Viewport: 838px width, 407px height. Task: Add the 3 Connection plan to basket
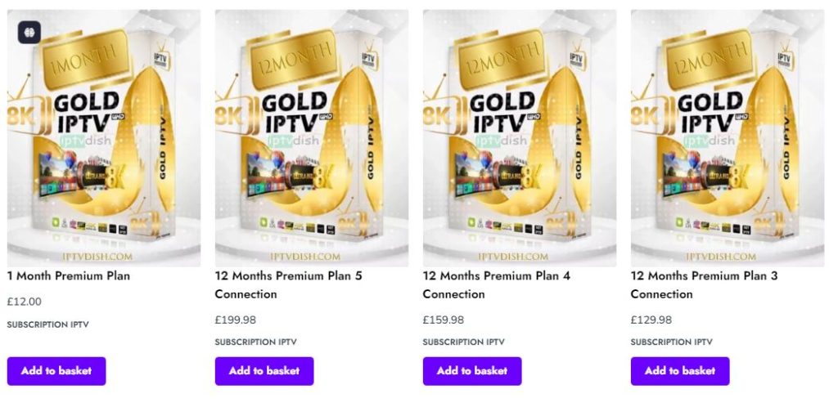680,371
